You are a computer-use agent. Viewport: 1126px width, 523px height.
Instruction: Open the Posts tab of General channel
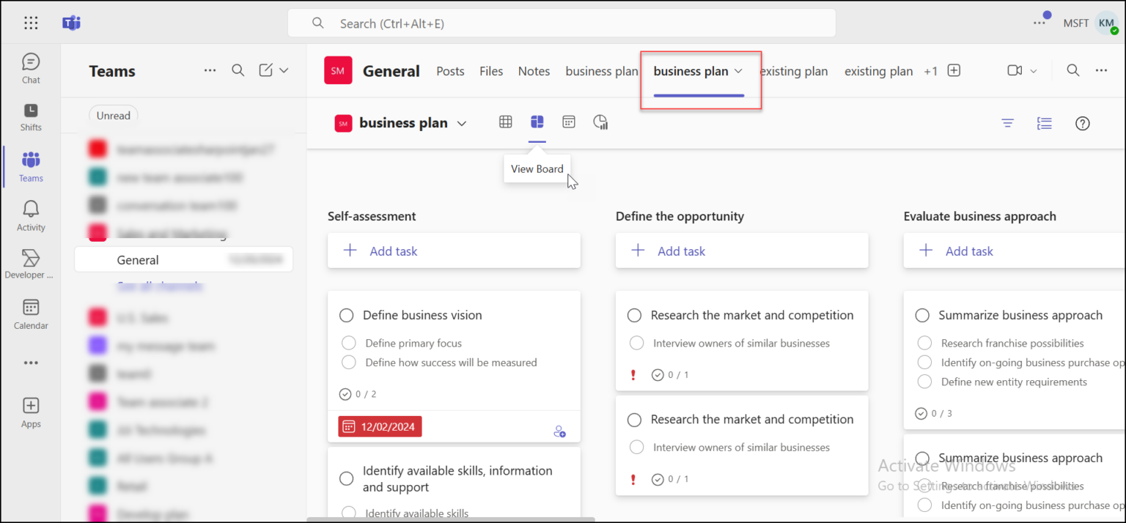pyautogui.click(x=450, y=70)
